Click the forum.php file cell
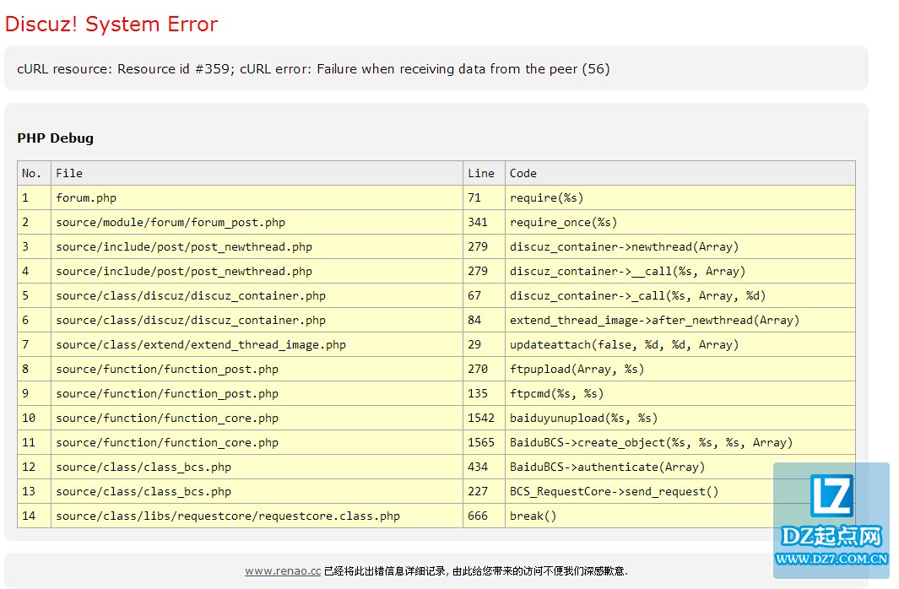This screenshot has width=899, height=589. pyautogui.click(x=257, y=197)
